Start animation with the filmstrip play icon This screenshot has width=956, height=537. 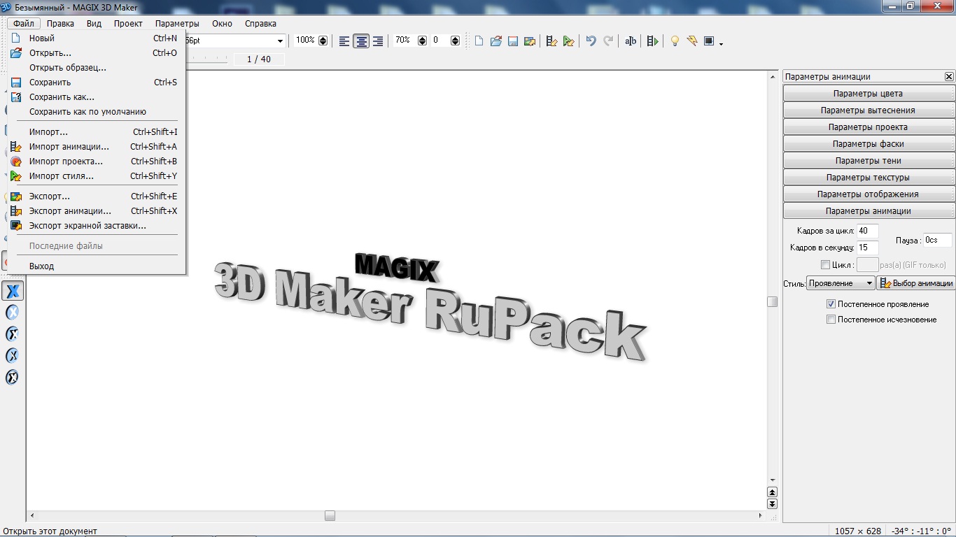pyautogui.click(x=652, y=41)
